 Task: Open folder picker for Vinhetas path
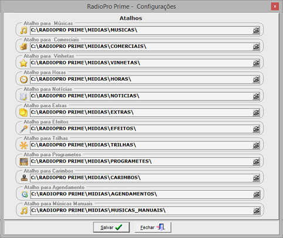tap(256, 63)
